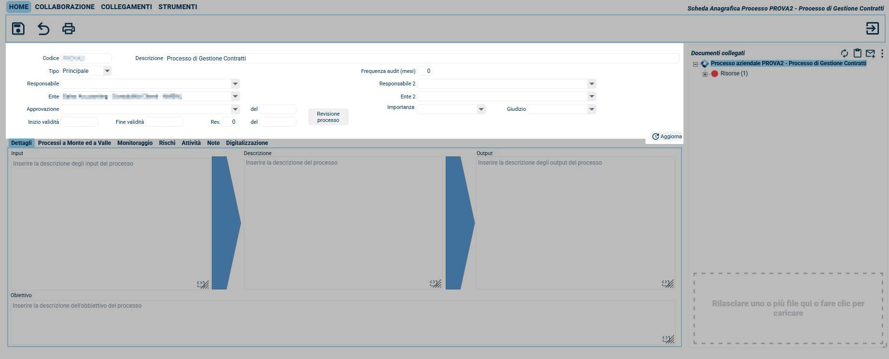Click the clipboard icon in Documenti collegati
The height and width of the screenshot is (359, 889).
click(857, 53)
